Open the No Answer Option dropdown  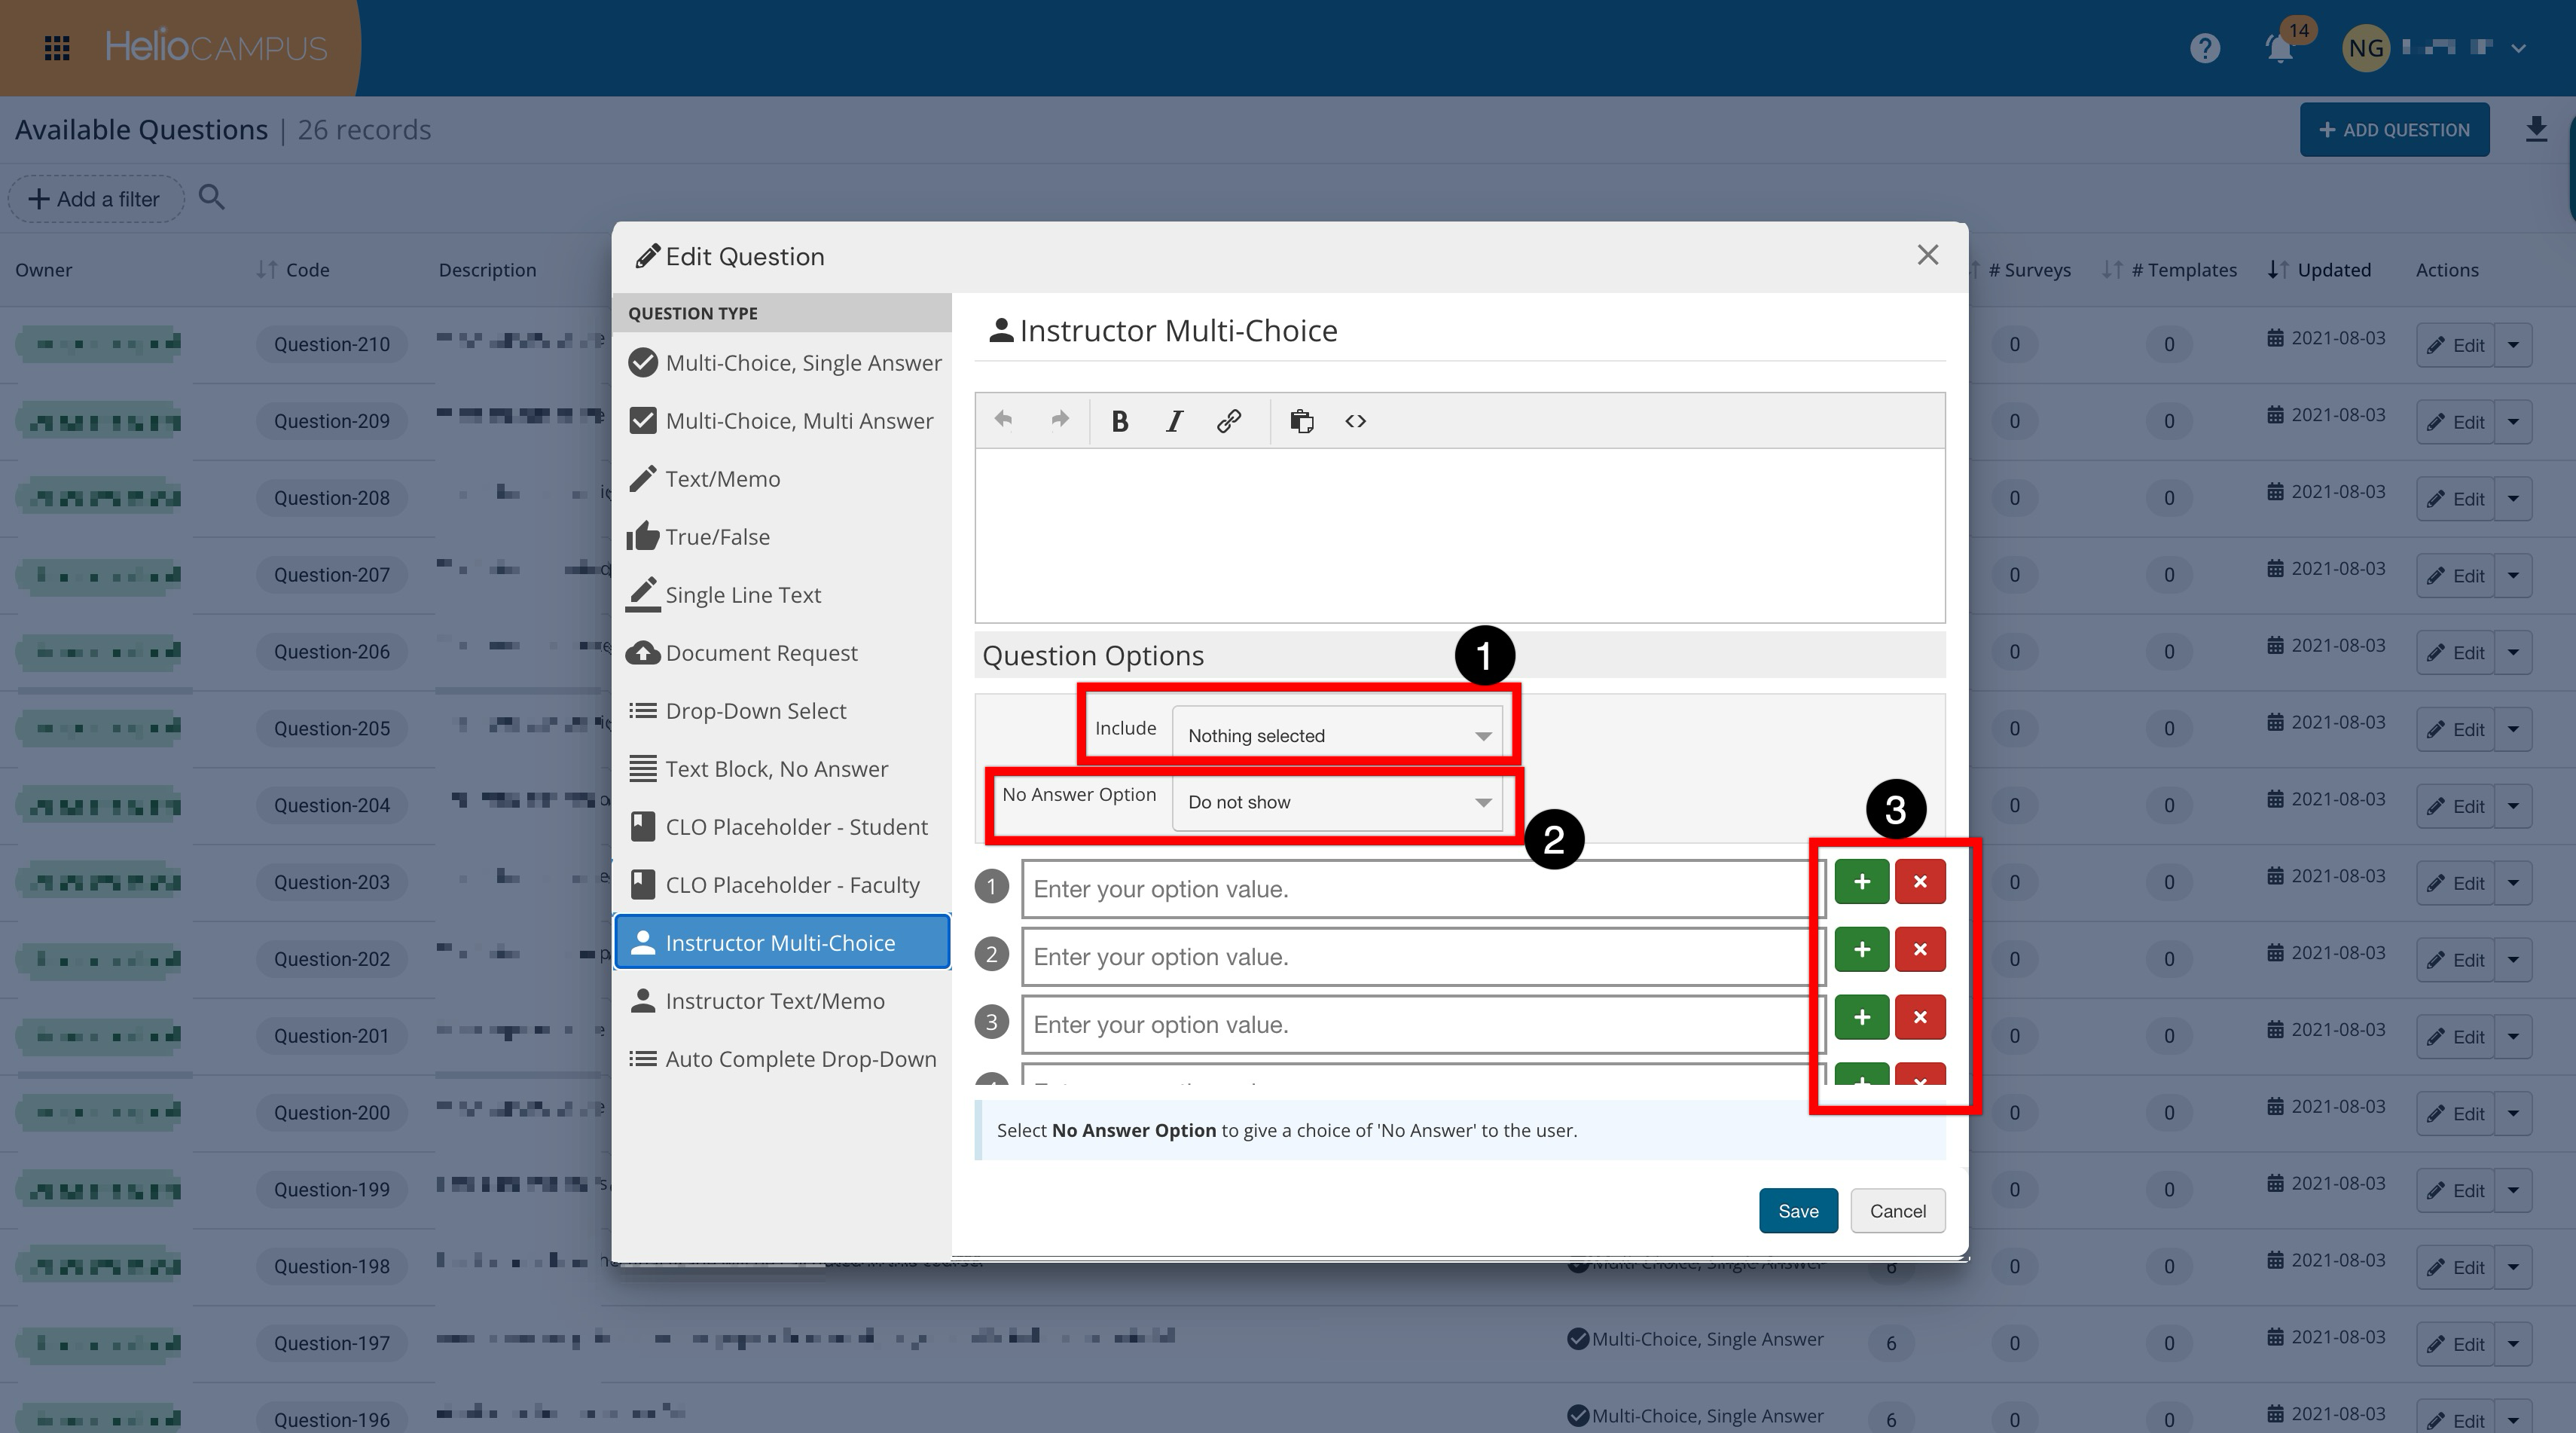(x=1336, y=802)
